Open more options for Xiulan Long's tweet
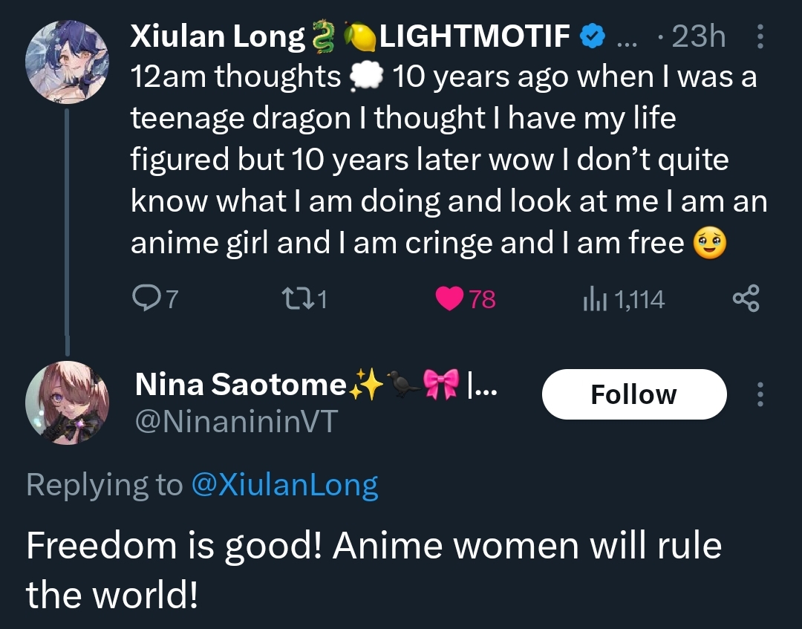Image resolution: width=802 pixels, height=629 pixels. [x=760, y=36]
